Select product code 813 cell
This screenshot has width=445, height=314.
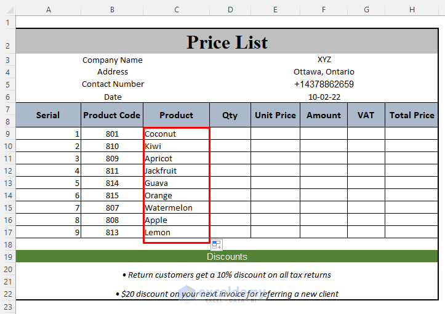click(x=112, y=232)
